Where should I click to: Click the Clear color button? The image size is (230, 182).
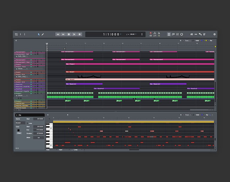point(19,133)
